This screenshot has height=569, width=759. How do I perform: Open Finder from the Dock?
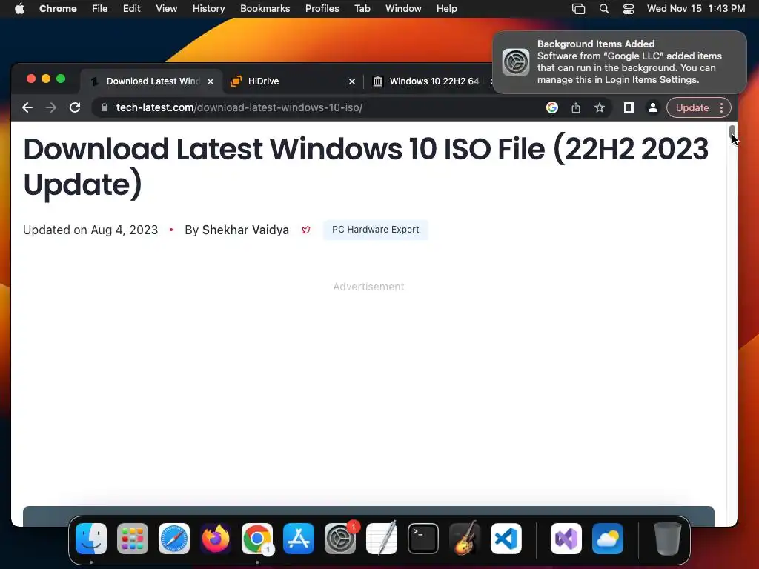pyautogui.click(x=91, y=539)
